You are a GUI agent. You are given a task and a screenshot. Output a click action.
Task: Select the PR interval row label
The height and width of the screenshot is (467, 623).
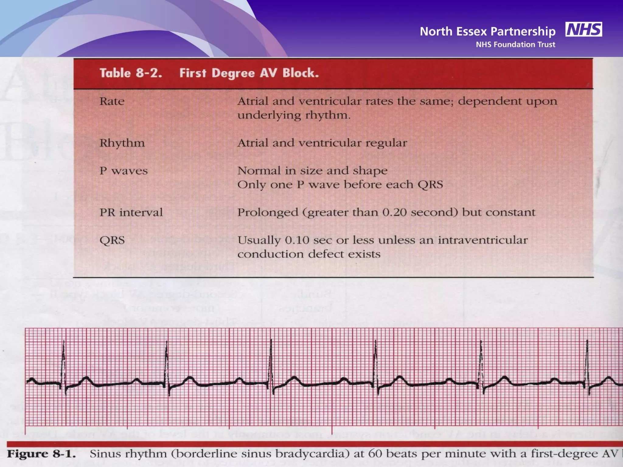coord(131,212)
